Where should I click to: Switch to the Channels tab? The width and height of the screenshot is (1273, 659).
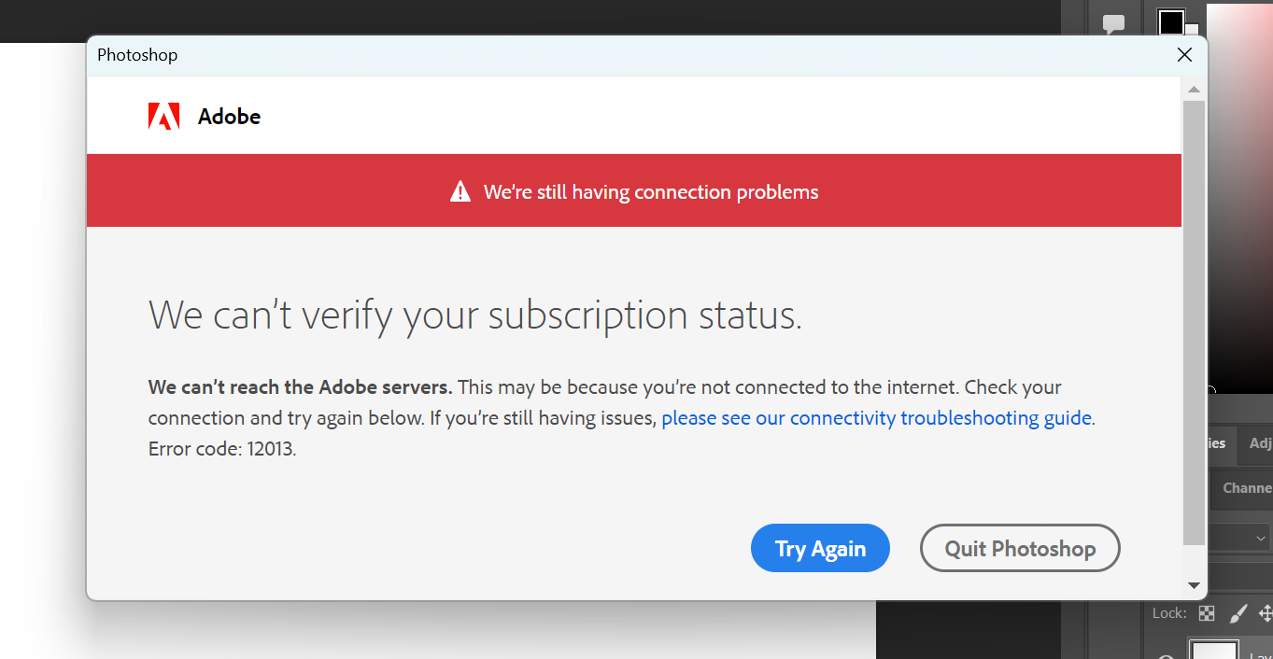(1247, 487)
